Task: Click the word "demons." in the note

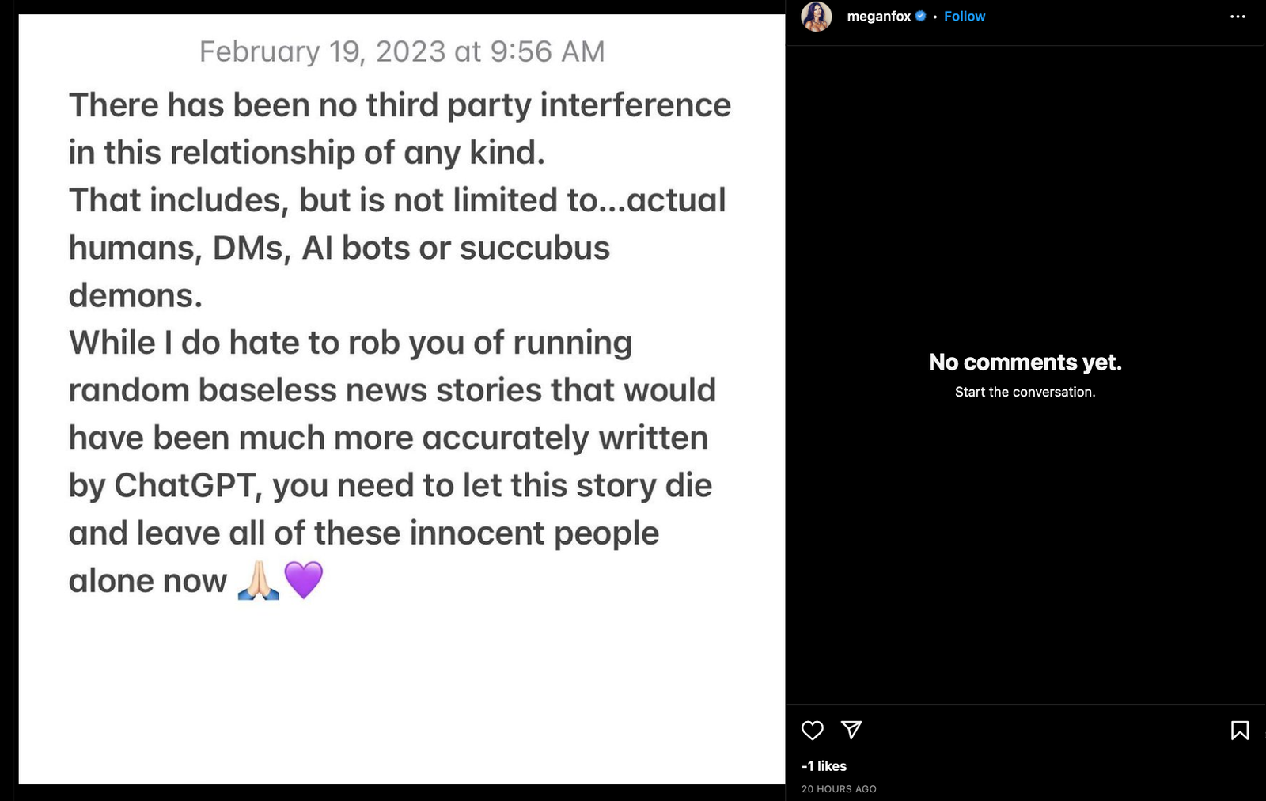Action: point(135,295)
